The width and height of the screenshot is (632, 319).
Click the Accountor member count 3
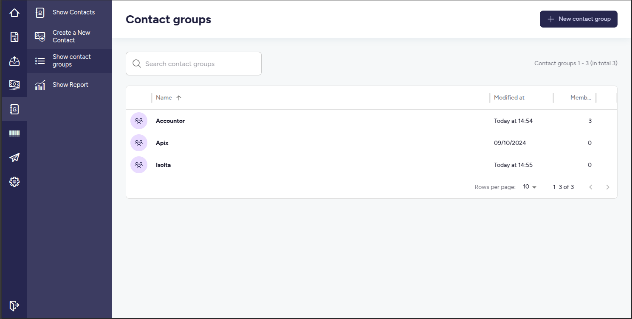(590, 121)
